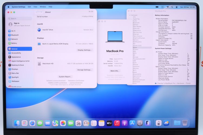Open the Software License Agreement link
This screenshot has height=135, width=203.
(56, 80)
